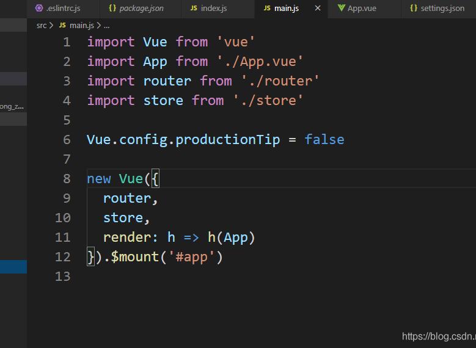Open the settings.json tab
The height and width of the screenshot is (348, 476).
point(442,9)
